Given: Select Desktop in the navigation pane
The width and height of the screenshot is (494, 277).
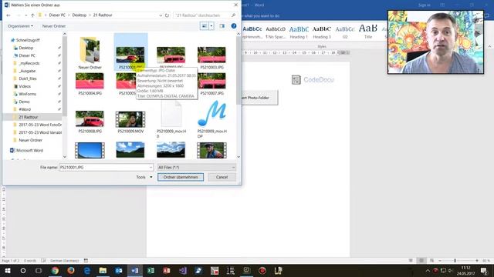Looking at the screenshot, I should [25, 48].
